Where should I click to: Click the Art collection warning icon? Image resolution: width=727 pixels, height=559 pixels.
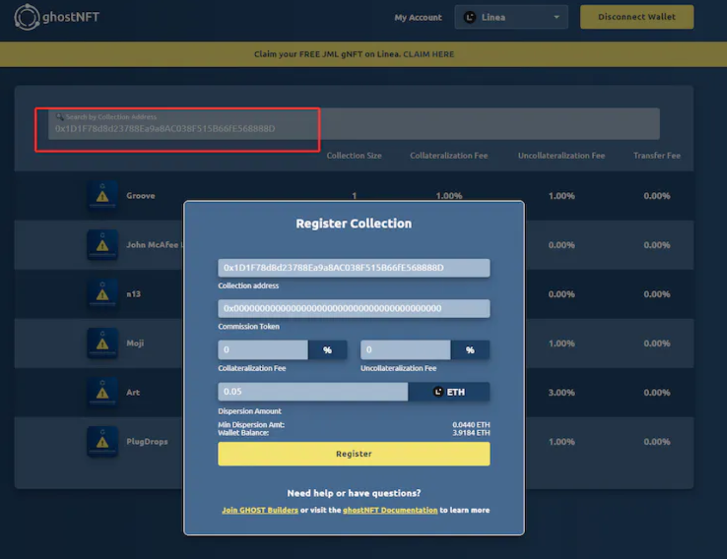(x=102, y=392)
